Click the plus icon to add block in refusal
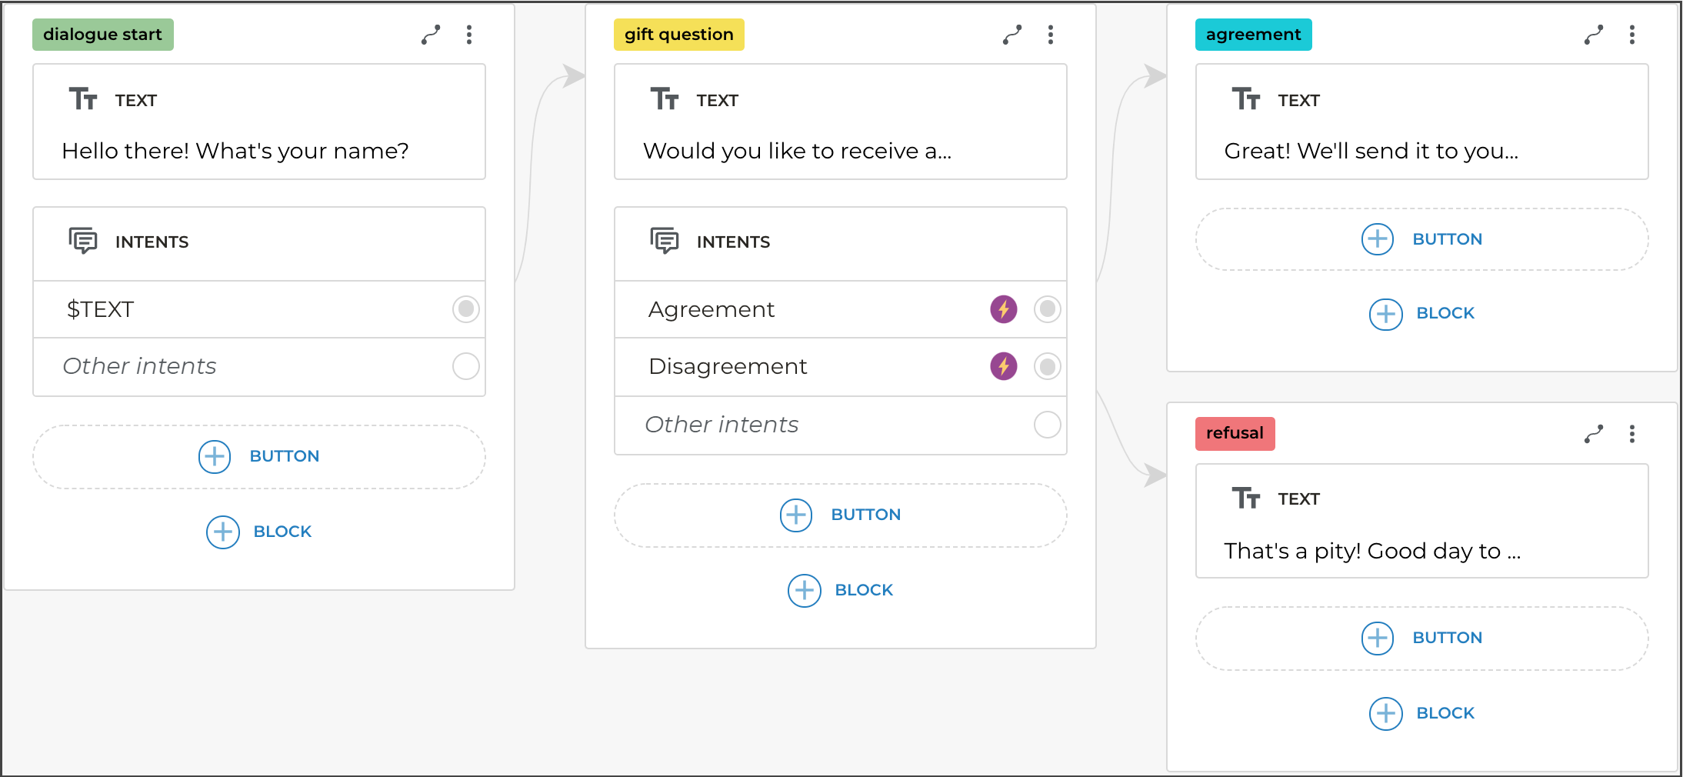The height and width of the screenshot is (777, 1683). 1386,713
